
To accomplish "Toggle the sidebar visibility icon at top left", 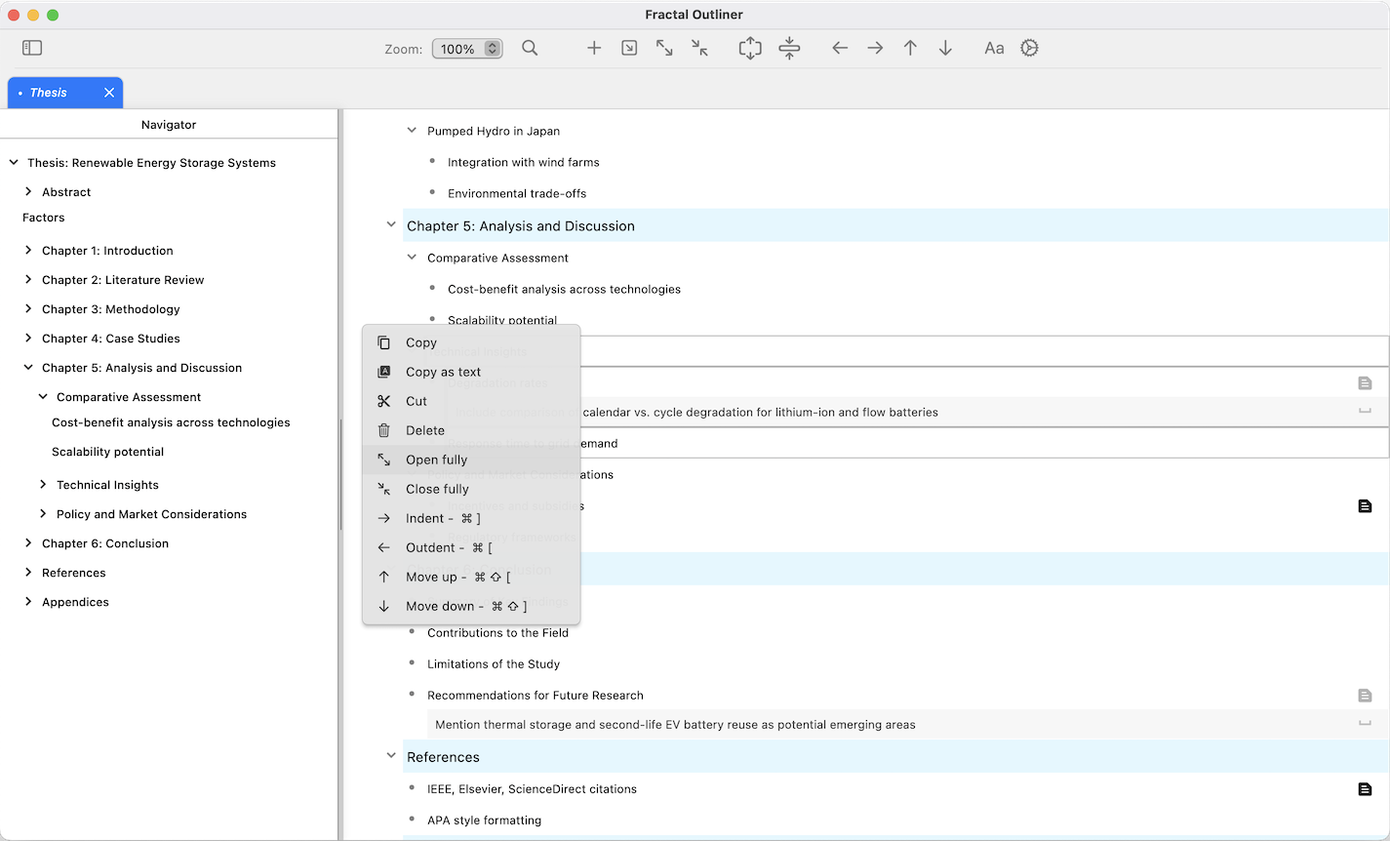I will point(31,47).
